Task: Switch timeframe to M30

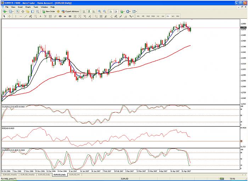Action: (153, 16)
